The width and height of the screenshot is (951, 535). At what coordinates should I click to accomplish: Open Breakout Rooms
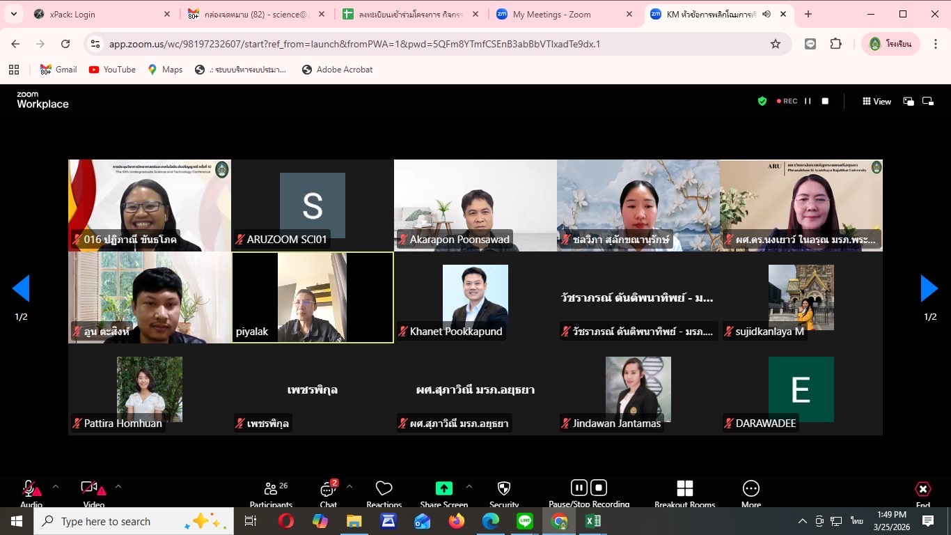click(x=684, y=488)
